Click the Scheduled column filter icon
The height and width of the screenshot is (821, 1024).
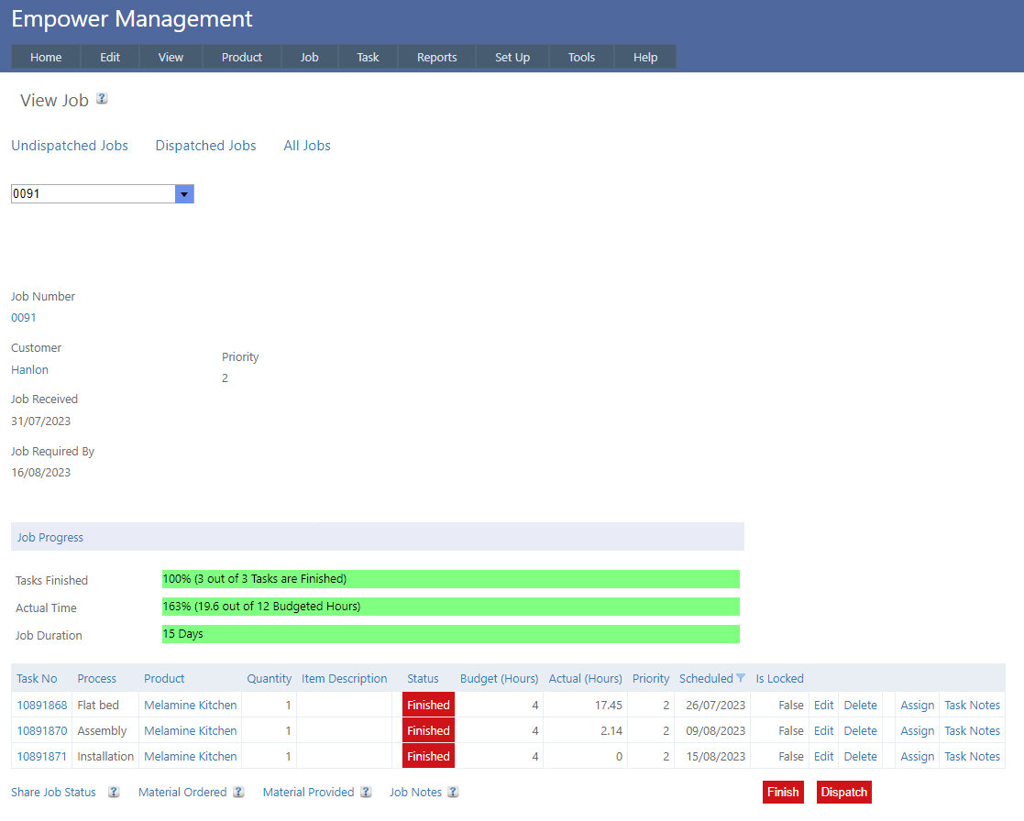point(741,679)
